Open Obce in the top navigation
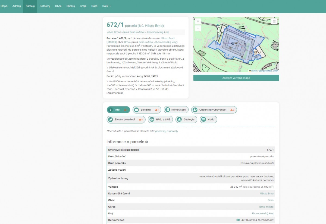 (58, 6)
